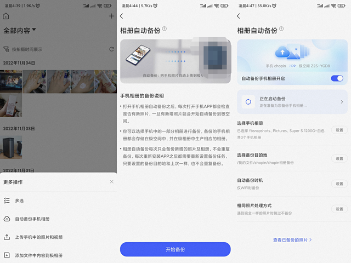This screenshot has height=263, width=351.
Task: Choose 上传手机中的照片和视频
Action: 58,237
